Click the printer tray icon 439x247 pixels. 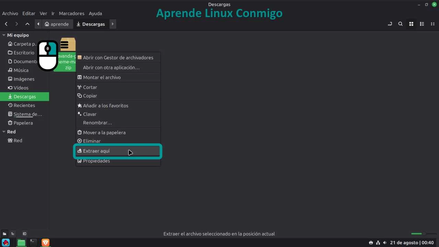371,243
